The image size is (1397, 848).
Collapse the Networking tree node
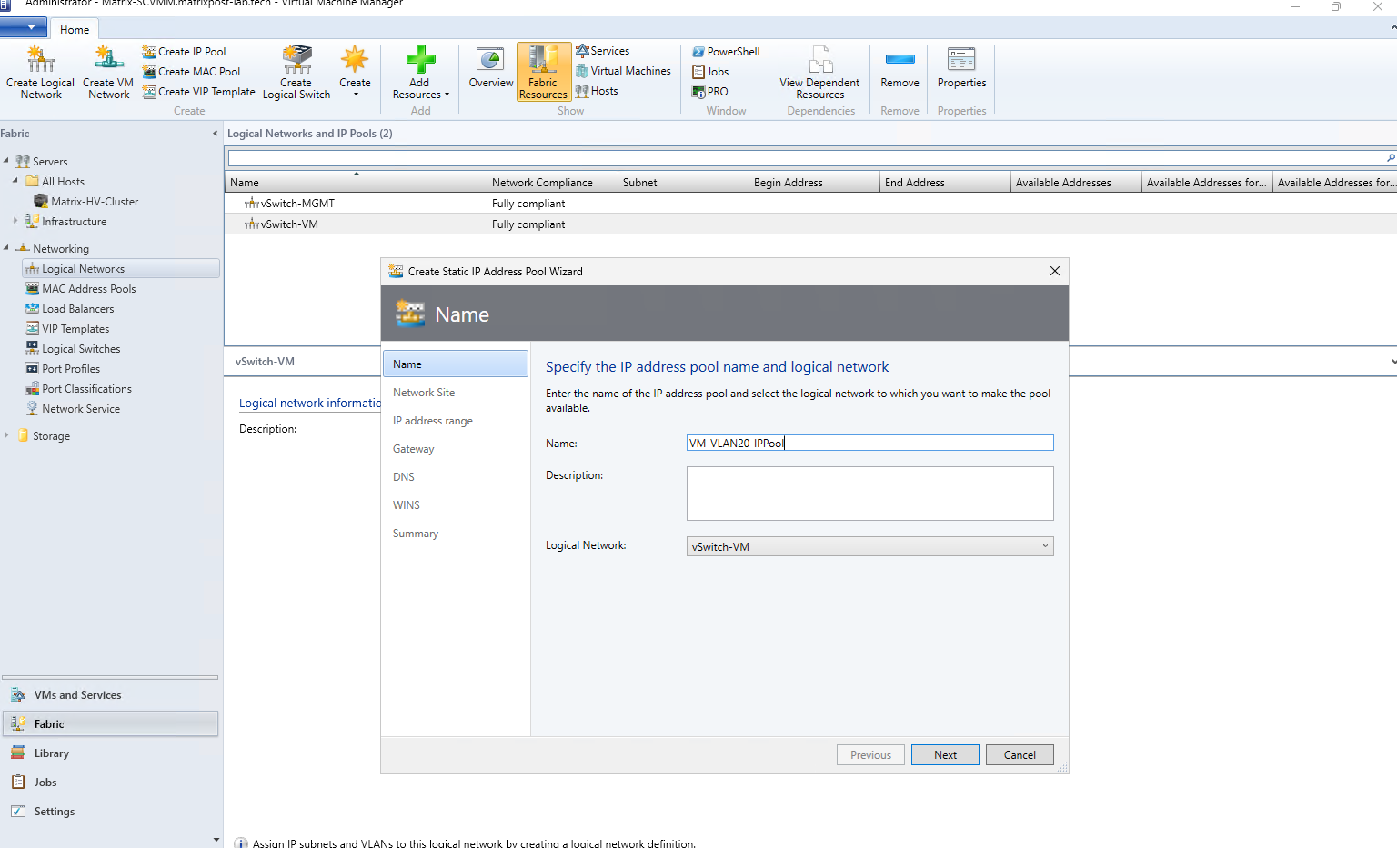[6, 248]
